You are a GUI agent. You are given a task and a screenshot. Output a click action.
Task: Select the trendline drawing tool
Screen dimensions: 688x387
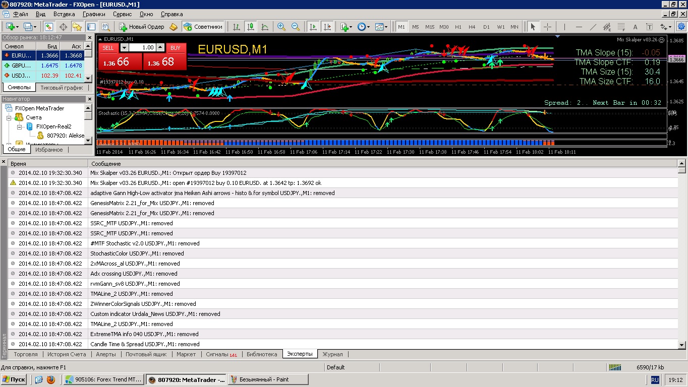(x=593, y=27)
